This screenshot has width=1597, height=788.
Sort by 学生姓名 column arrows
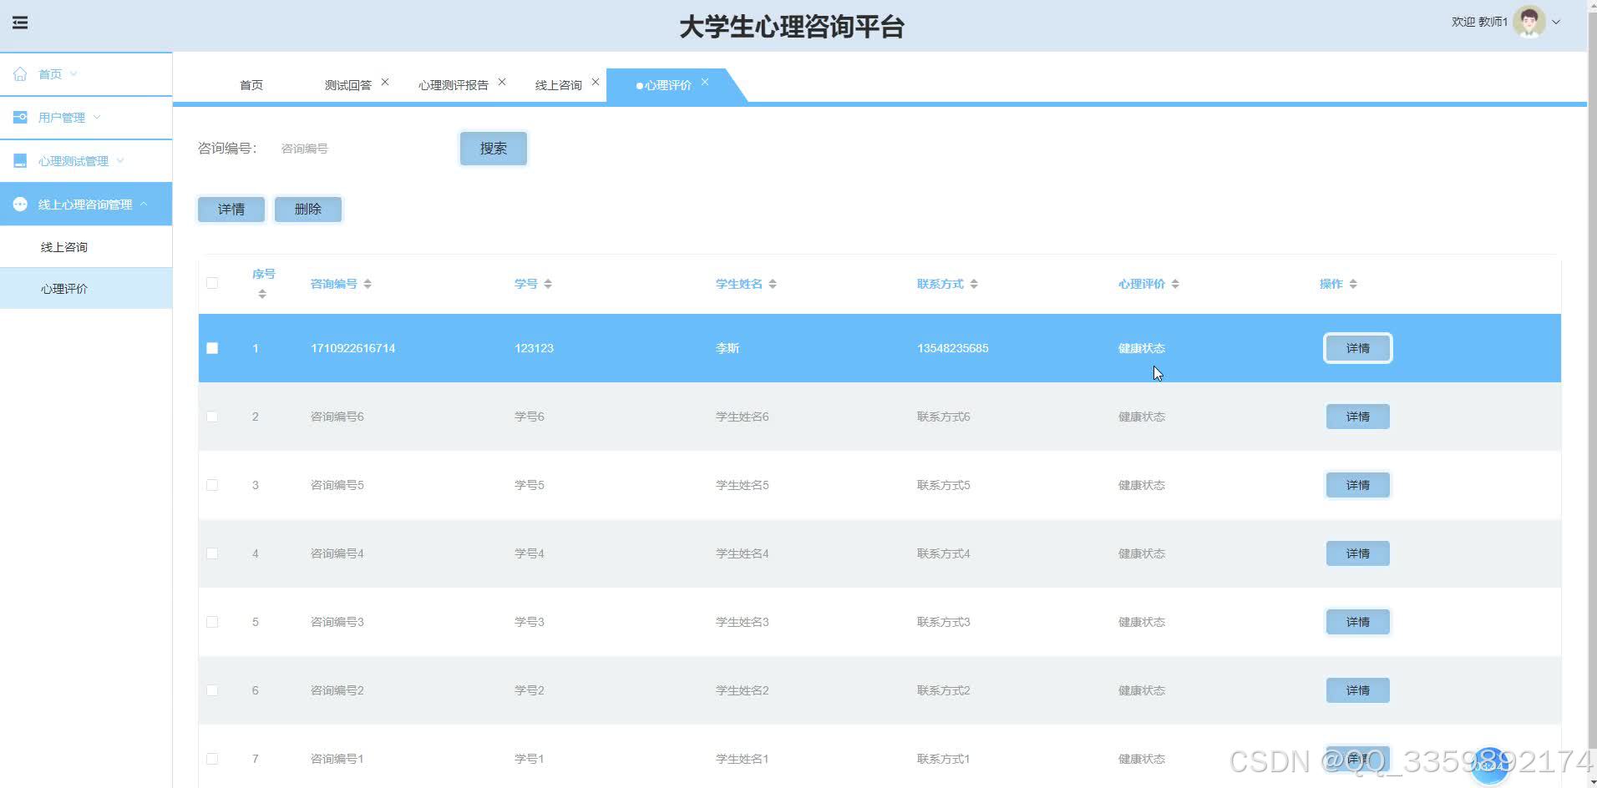773,284
